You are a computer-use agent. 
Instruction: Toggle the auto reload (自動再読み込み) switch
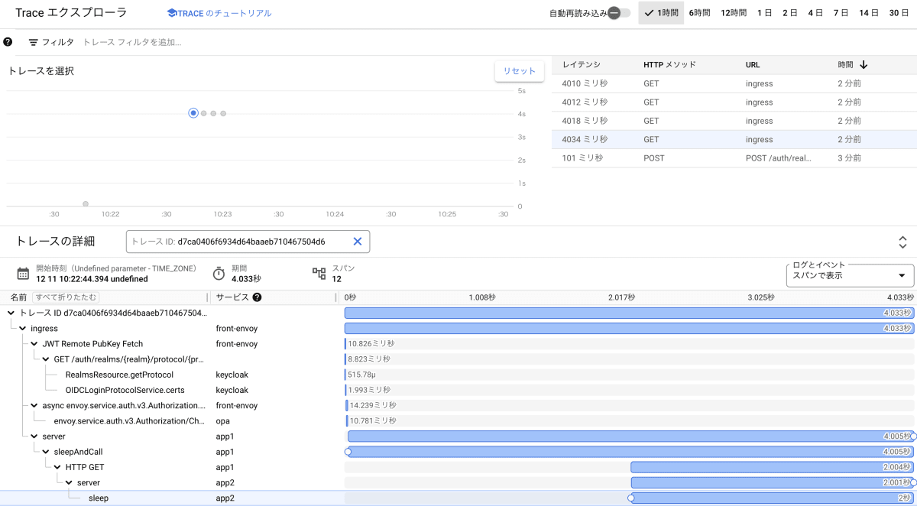coord(618,13)
